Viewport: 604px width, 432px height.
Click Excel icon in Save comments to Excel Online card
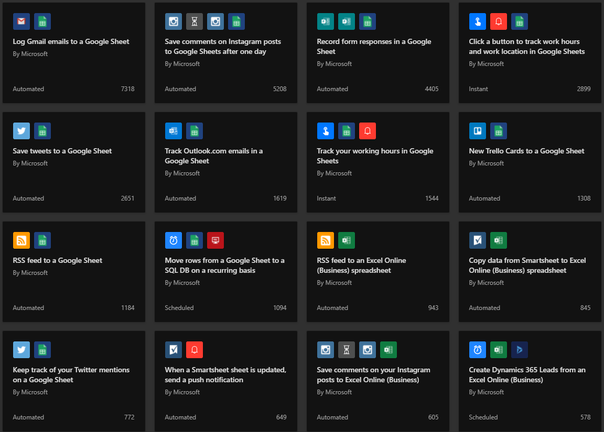[x=389, y=350]
